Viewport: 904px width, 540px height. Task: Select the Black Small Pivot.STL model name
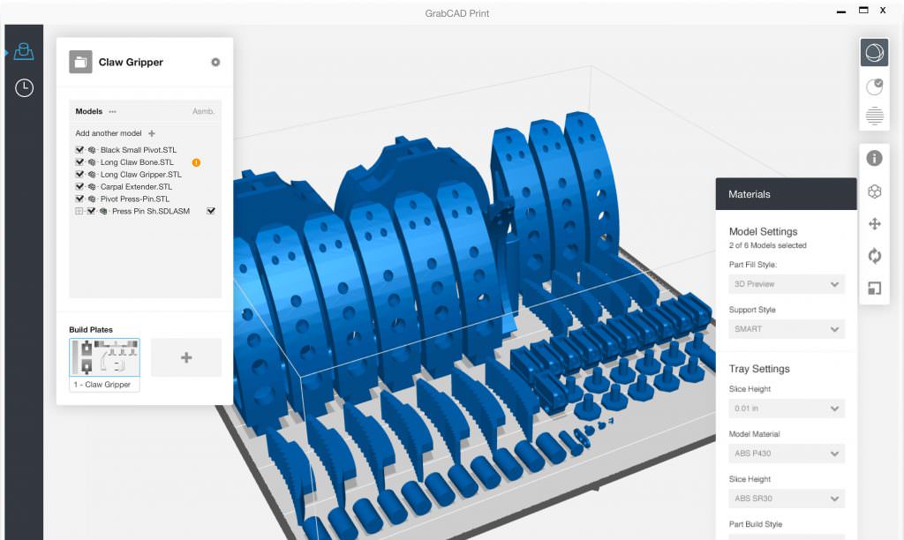click(x=139, y=150)
